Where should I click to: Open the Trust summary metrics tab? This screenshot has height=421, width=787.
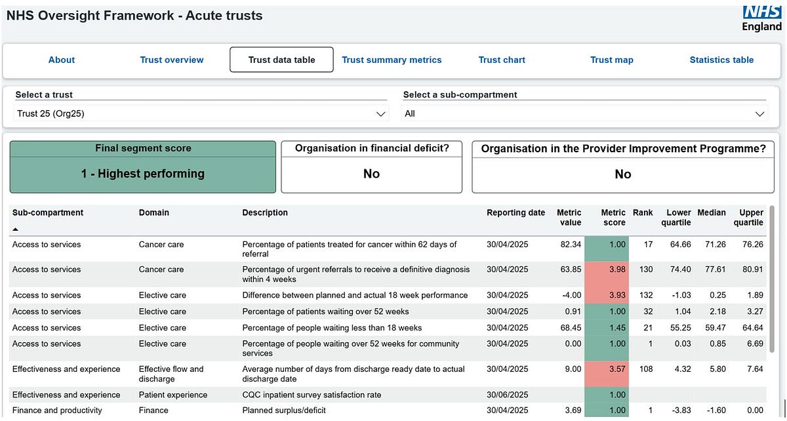pos(392,60)
